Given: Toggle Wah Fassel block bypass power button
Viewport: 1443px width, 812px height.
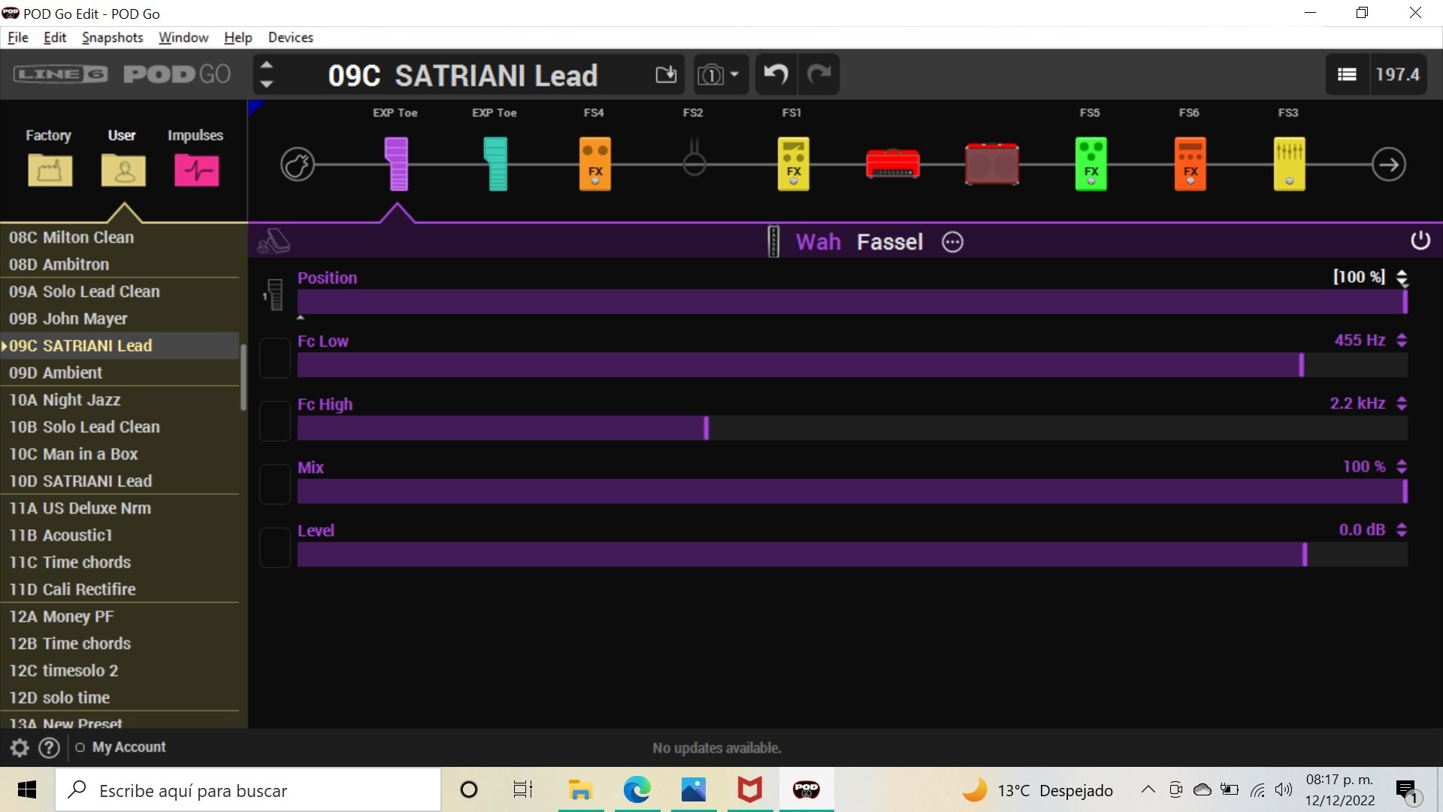Looking at the screenshot, I should click(1420, 241).
